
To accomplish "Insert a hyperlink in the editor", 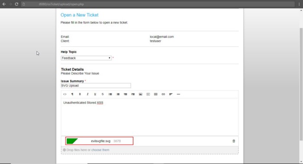I will [x=163, y=94].
